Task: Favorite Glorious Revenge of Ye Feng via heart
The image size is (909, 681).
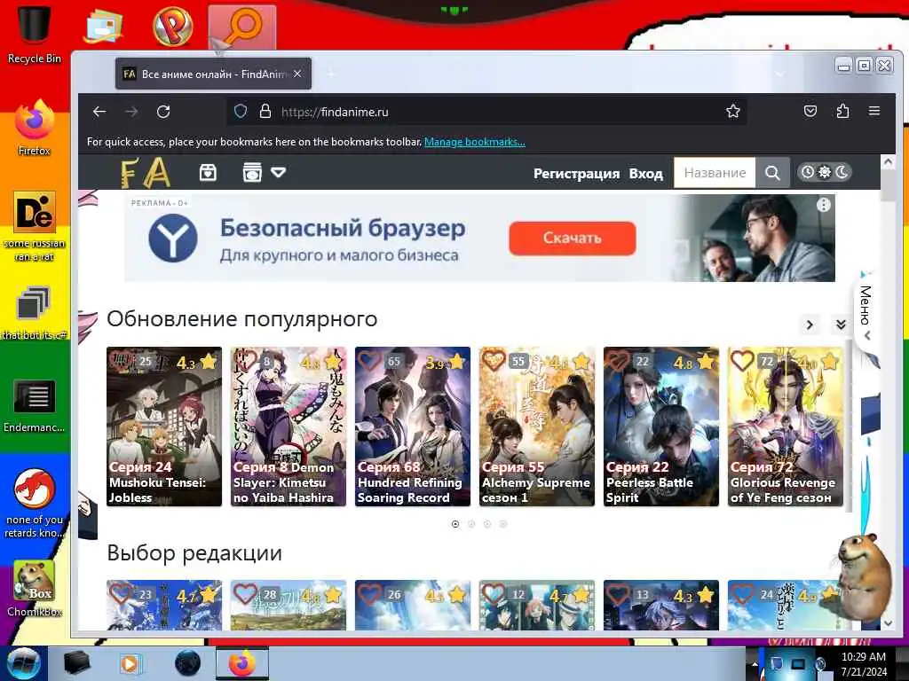Action: (x=742, y=360)
